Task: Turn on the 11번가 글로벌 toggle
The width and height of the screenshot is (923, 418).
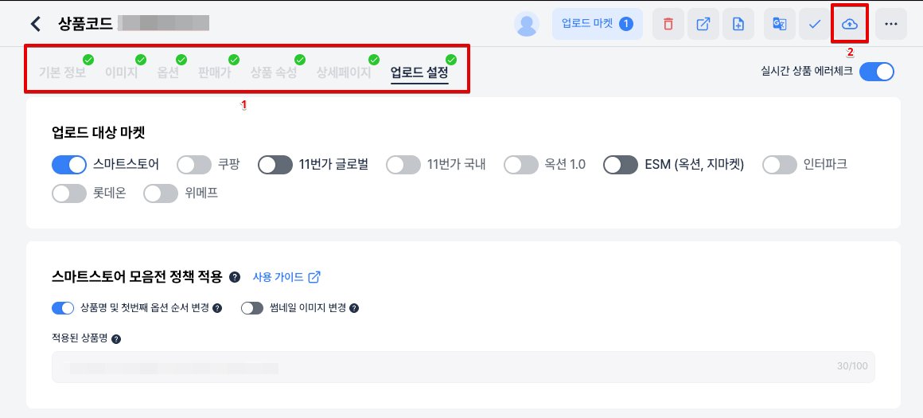Action: coord(275,165)
